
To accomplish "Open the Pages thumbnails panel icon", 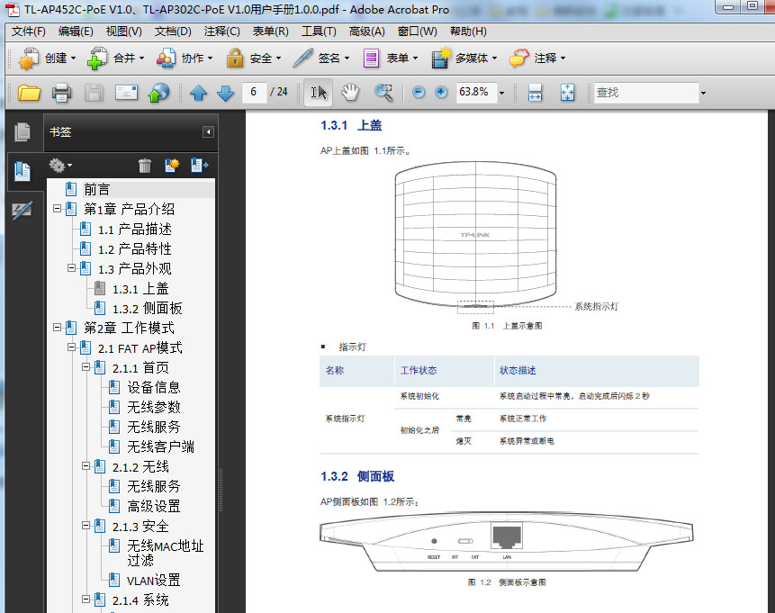I will [x=23, y=132].
